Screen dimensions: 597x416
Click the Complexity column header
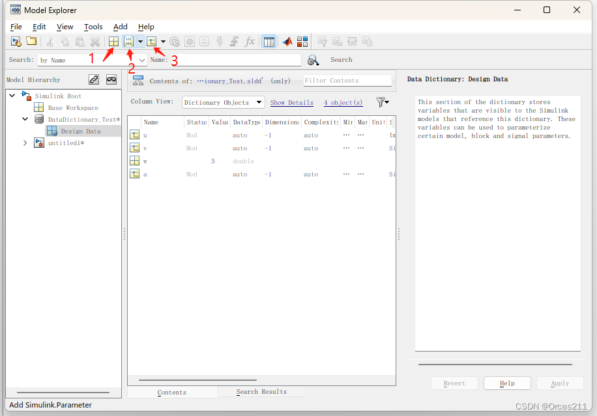click(321, 122)
